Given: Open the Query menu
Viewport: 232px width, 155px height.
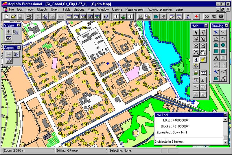Looking at the screenshot, I should (55, 10).
